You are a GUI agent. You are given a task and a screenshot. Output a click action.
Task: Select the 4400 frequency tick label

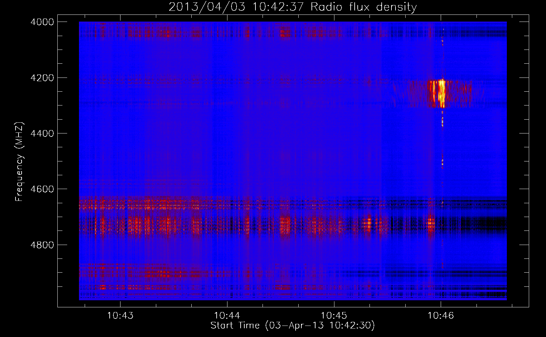click(x=42, y=133)
